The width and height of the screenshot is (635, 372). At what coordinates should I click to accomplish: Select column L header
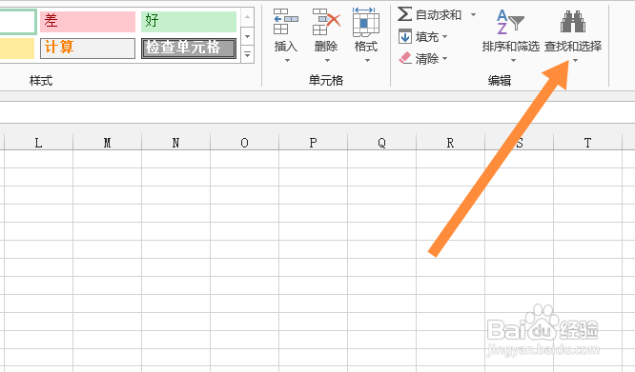point(38,143)
